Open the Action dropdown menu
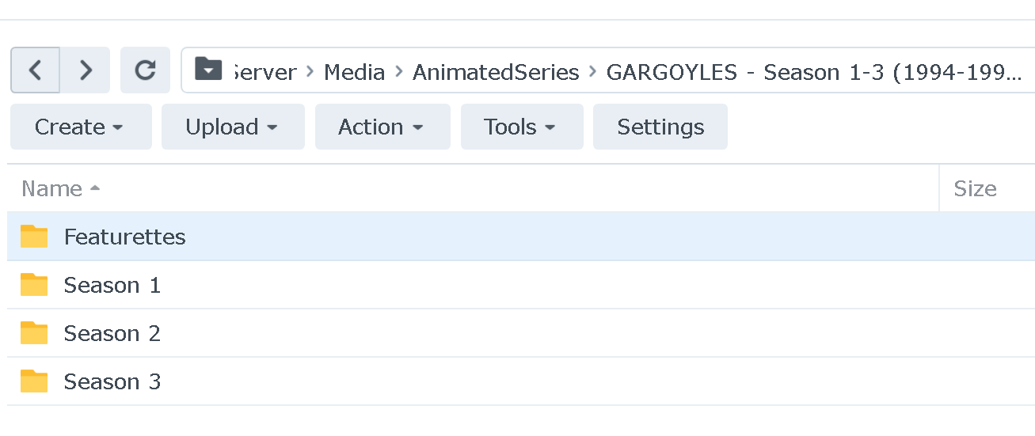 pyautogui.click(x=382, y=127)
